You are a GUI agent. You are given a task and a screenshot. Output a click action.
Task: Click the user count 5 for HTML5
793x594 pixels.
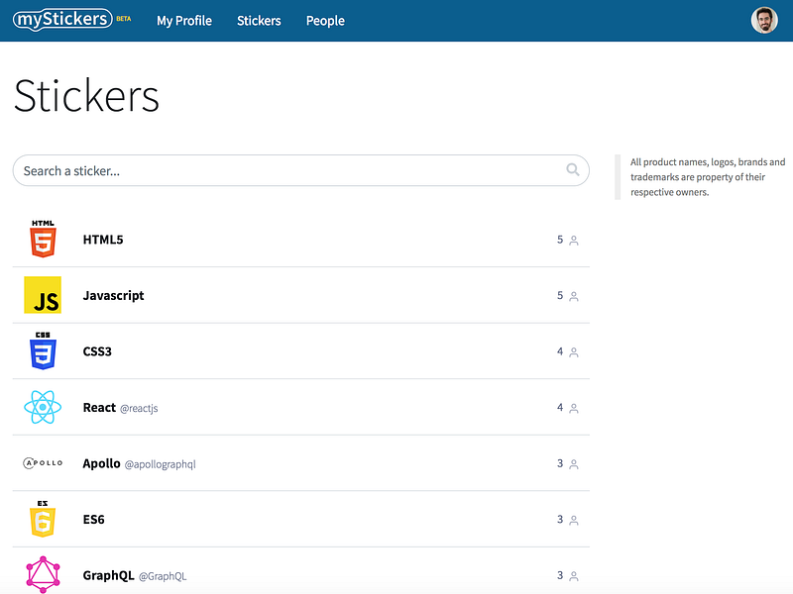(x=560, y=240)
